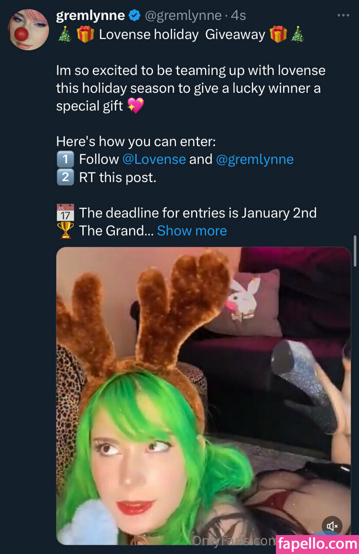Image resolution: width=359 pixels, height=554 pixels.
Task: Click the gift emoji before Lovense holiday
Action: tap(86, 35)
